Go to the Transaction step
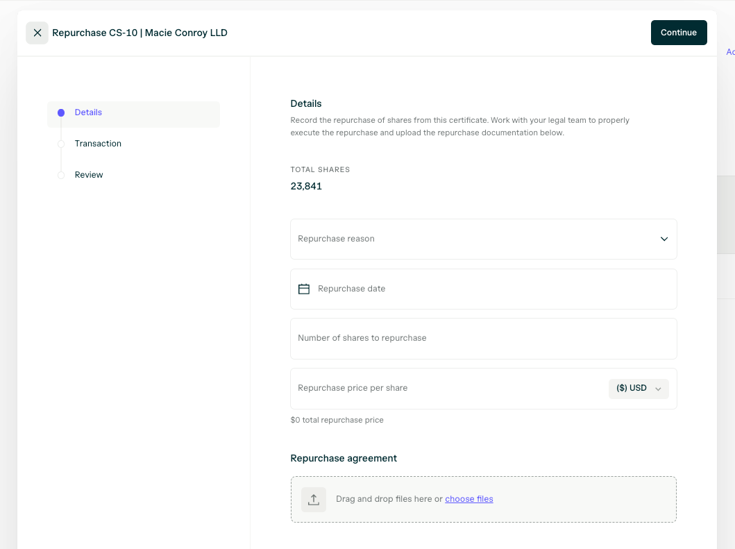The image size is (735, 549). (x=97, y=144)
